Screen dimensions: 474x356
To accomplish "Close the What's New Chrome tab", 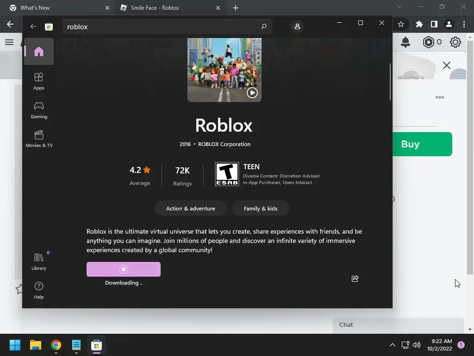I will point(107,8).
